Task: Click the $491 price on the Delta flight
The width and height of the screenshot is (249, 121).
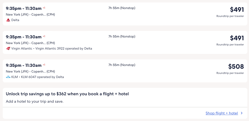Action: coord(237,10)
